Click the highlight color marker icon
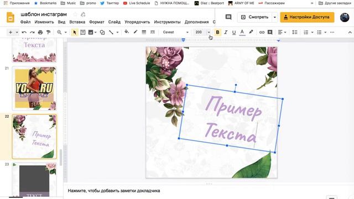 coord(251,32)
